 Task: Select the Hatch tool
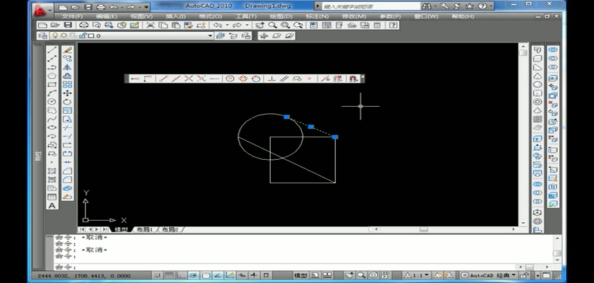(x=52, y=171)
